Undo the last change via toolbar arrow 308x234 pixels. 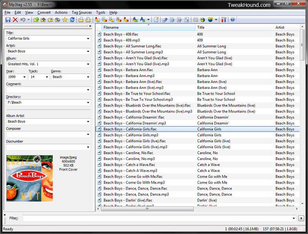click(x=23, y=20)
